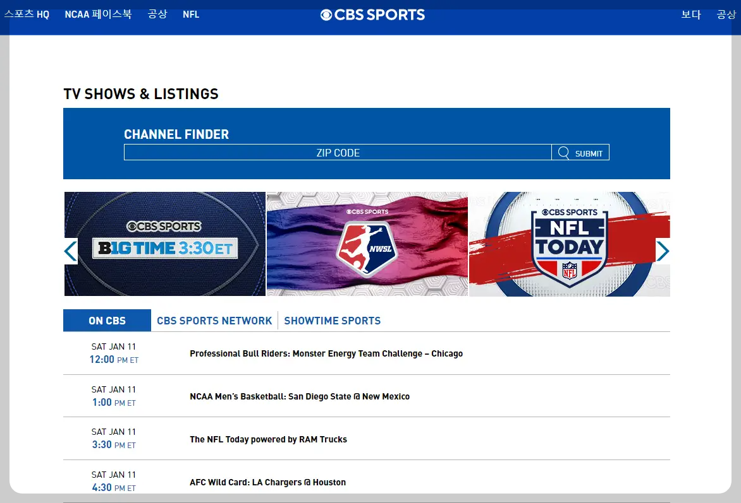Image resolution: width=741 pixels, height=503 pixels.
Task: Advance the carousel with the right arrow
Action: 663,251
